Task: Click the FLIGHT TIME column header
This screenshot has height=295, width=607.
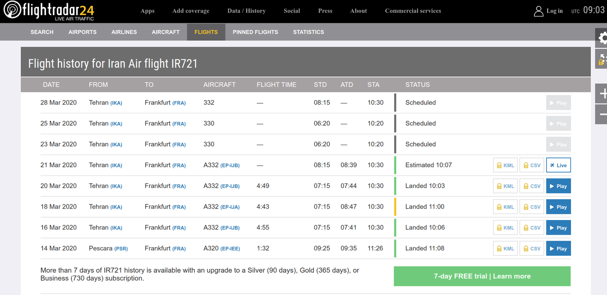Action: [x=276, y=84]
